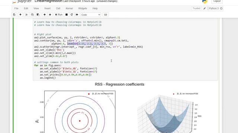Open the Widgets menu
The image size is (238, 133).
click(x=83, y=8)
